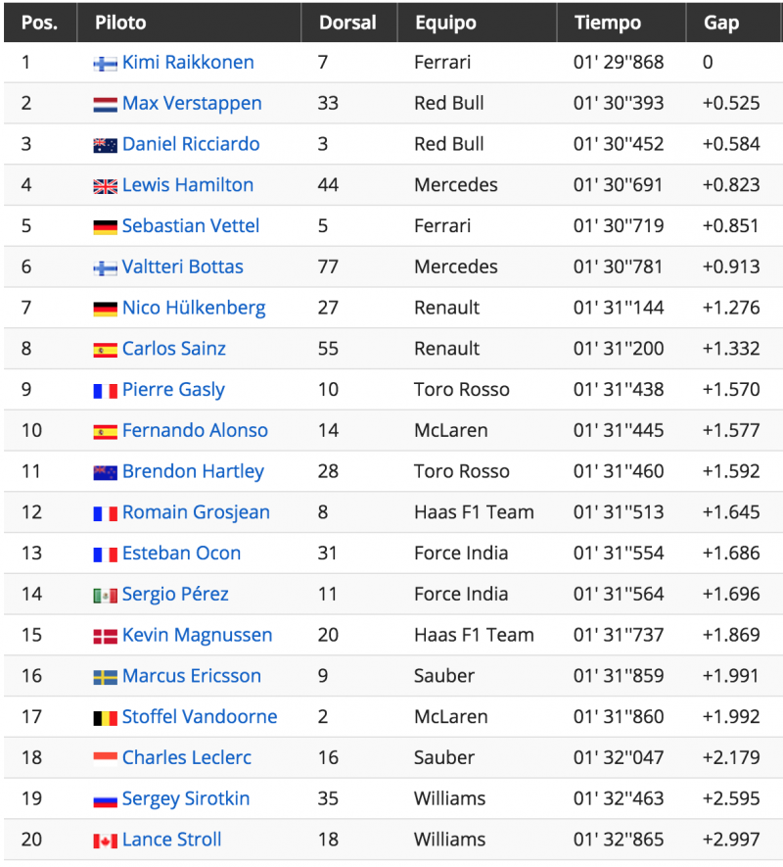Screen dimensions: 783x867
Task: Click the Dutch flag next to Max Verstappen
Action: click(105, 105)
